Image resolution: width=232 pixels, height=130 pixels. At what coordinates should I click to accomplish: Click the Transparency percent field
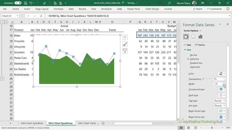pos(218,79)
